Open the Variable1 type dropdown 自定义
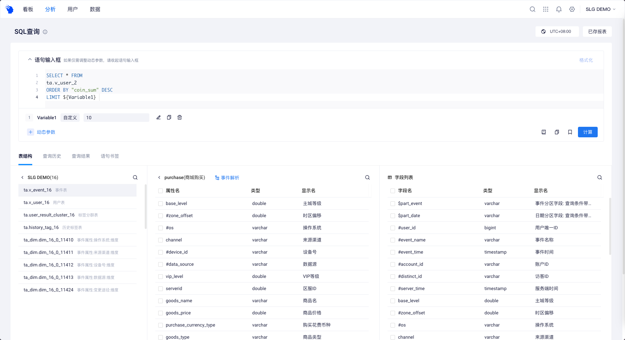 70,118
